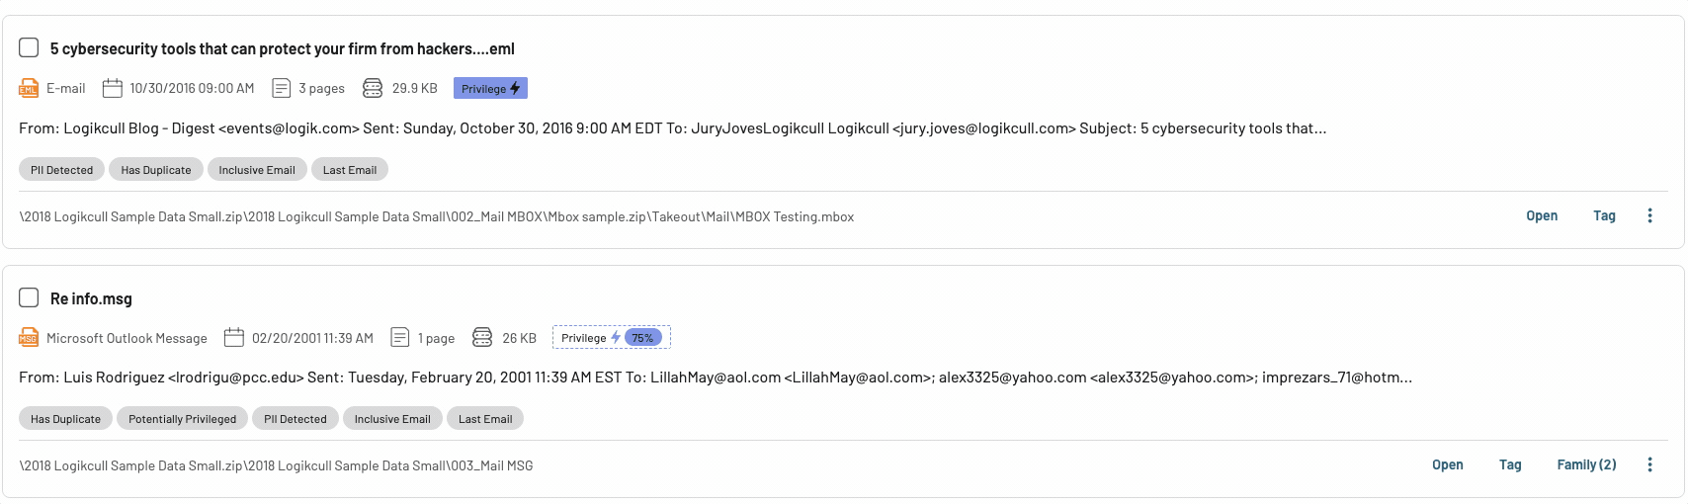The image size is (1688, 504).
Task: Click the size icon beside 26 KB
Action: coord(482,338)
